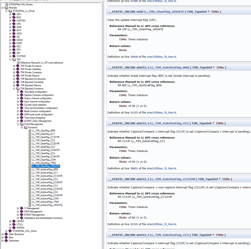
Task: Click the DMA module book icon
Action: [x=14, y=27]
